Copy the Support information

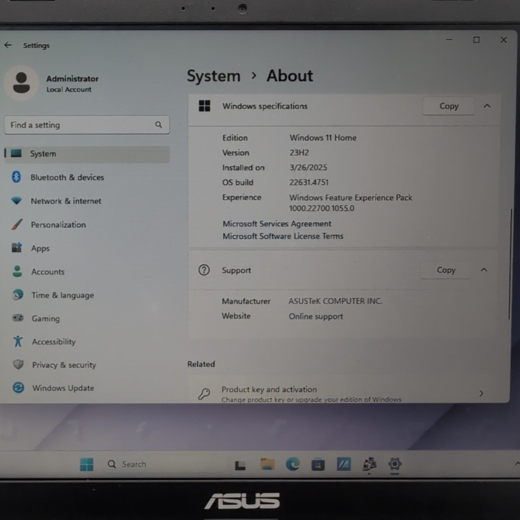click(446, 270)
